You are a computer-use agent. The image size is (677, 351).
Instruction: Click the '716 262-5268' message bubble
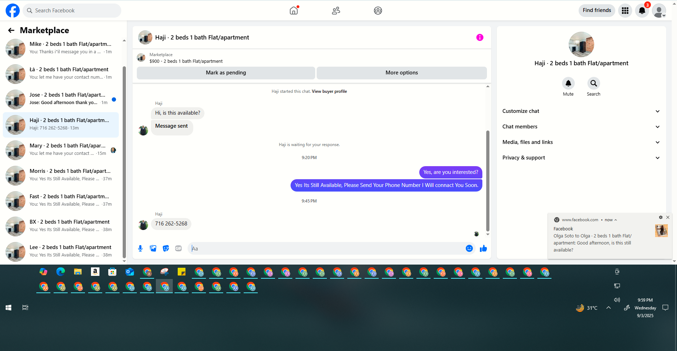point(171,224)
